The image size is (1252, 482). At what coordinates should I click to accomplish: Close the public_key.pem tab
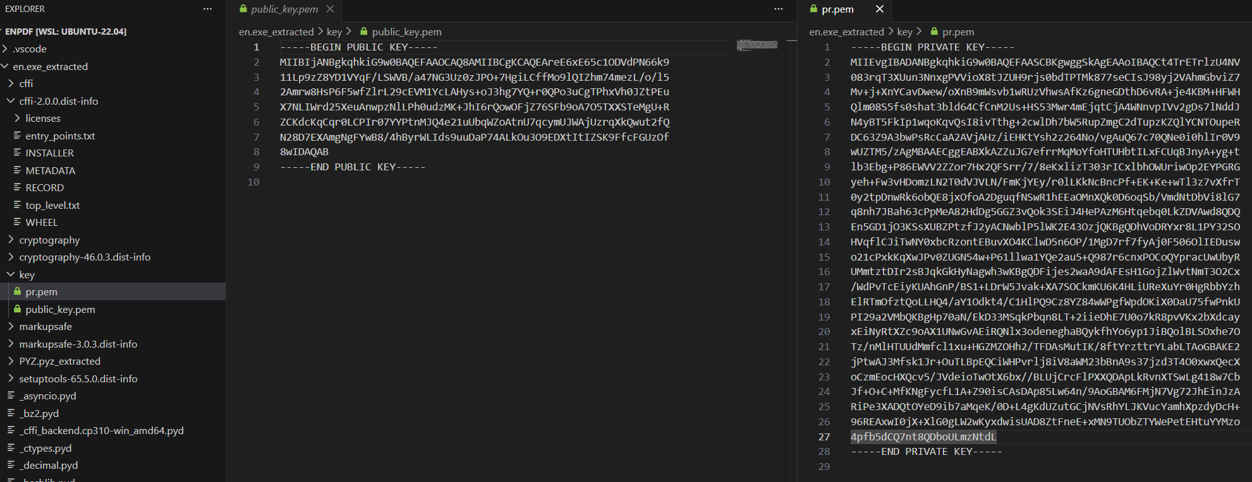pos(330,9)
